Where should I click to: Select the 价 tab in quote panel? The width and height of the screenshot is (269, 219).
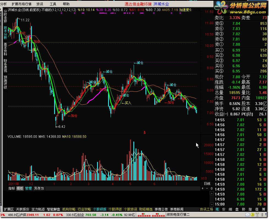pos(224,209)
